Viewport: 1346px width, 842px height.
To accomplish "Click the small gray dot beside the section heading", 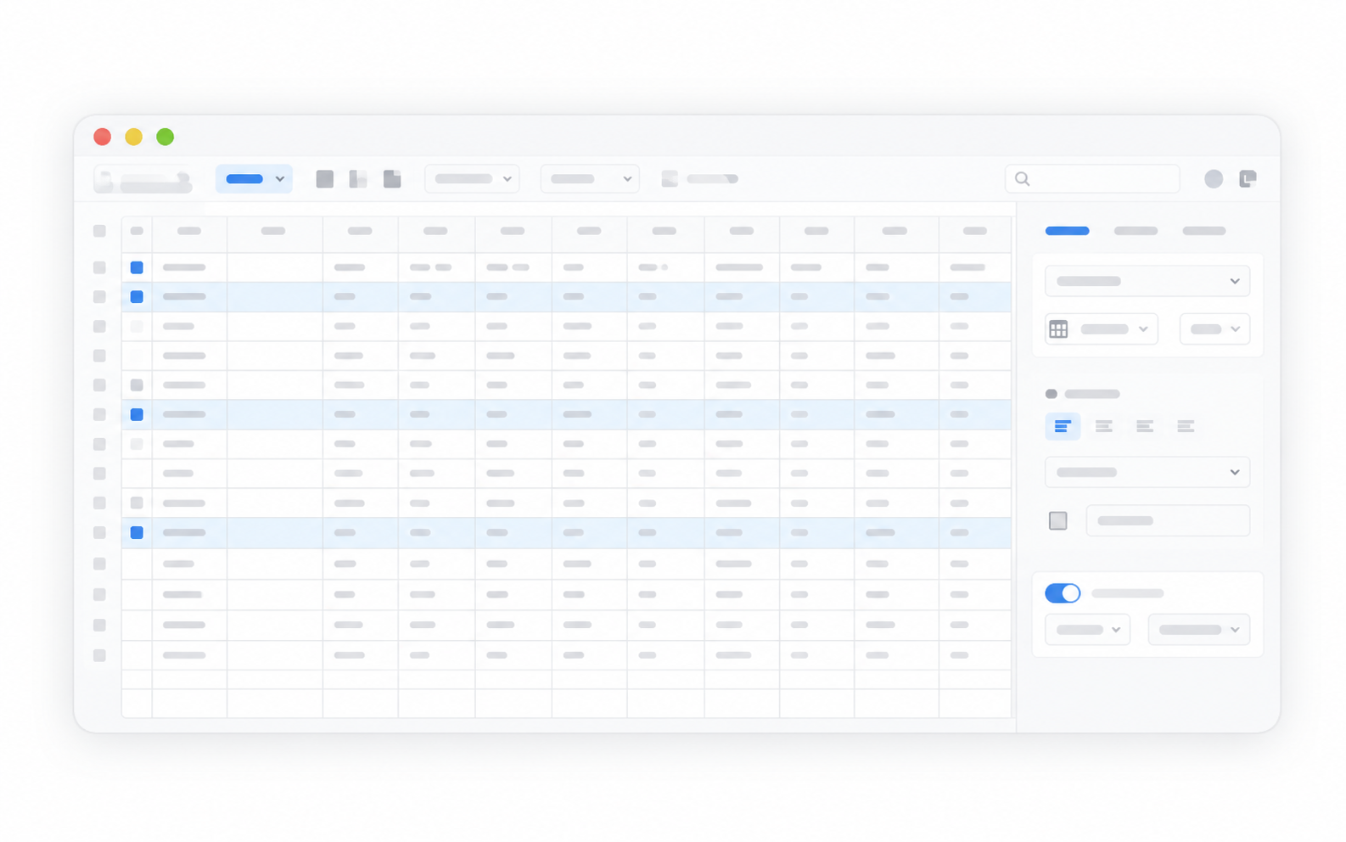I will 1052,394.
